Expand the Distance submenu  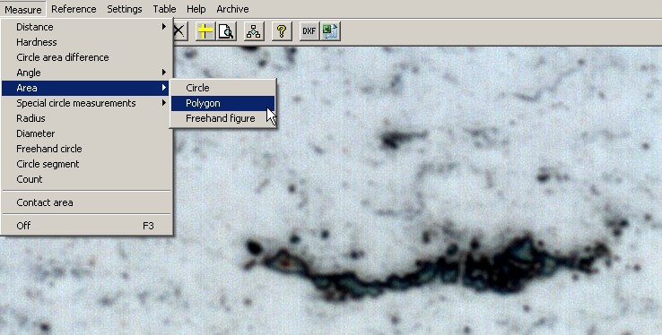coord(86,27)
